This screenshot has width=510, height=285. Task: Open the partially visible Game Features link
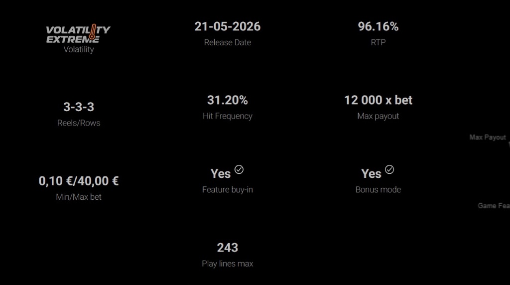pos(494,206)
